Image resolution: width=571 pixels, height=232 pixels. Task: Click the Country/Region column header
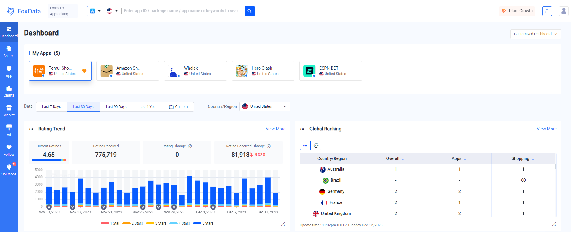pos(332,158)
